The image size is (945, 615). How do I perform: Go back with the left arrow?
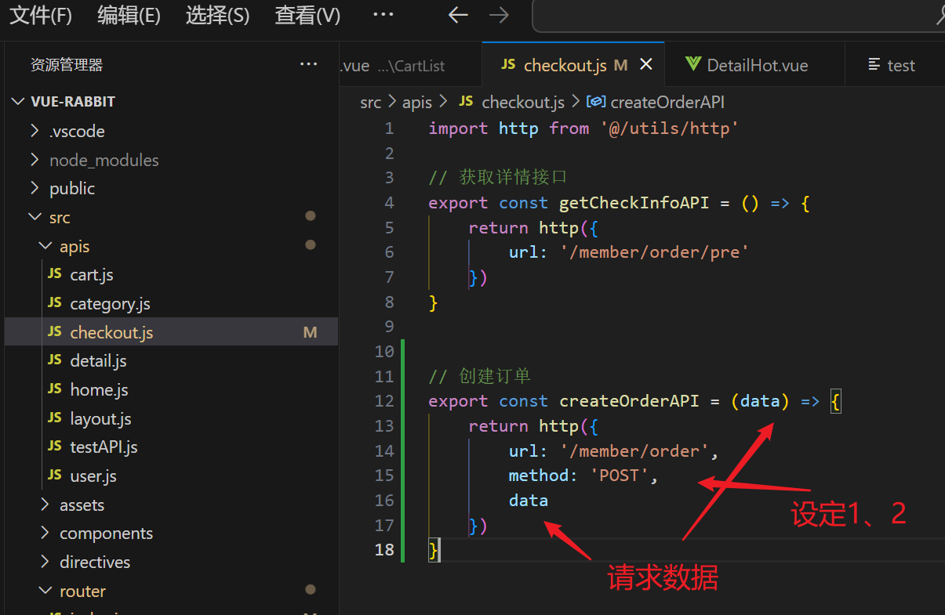coord(457,15)
